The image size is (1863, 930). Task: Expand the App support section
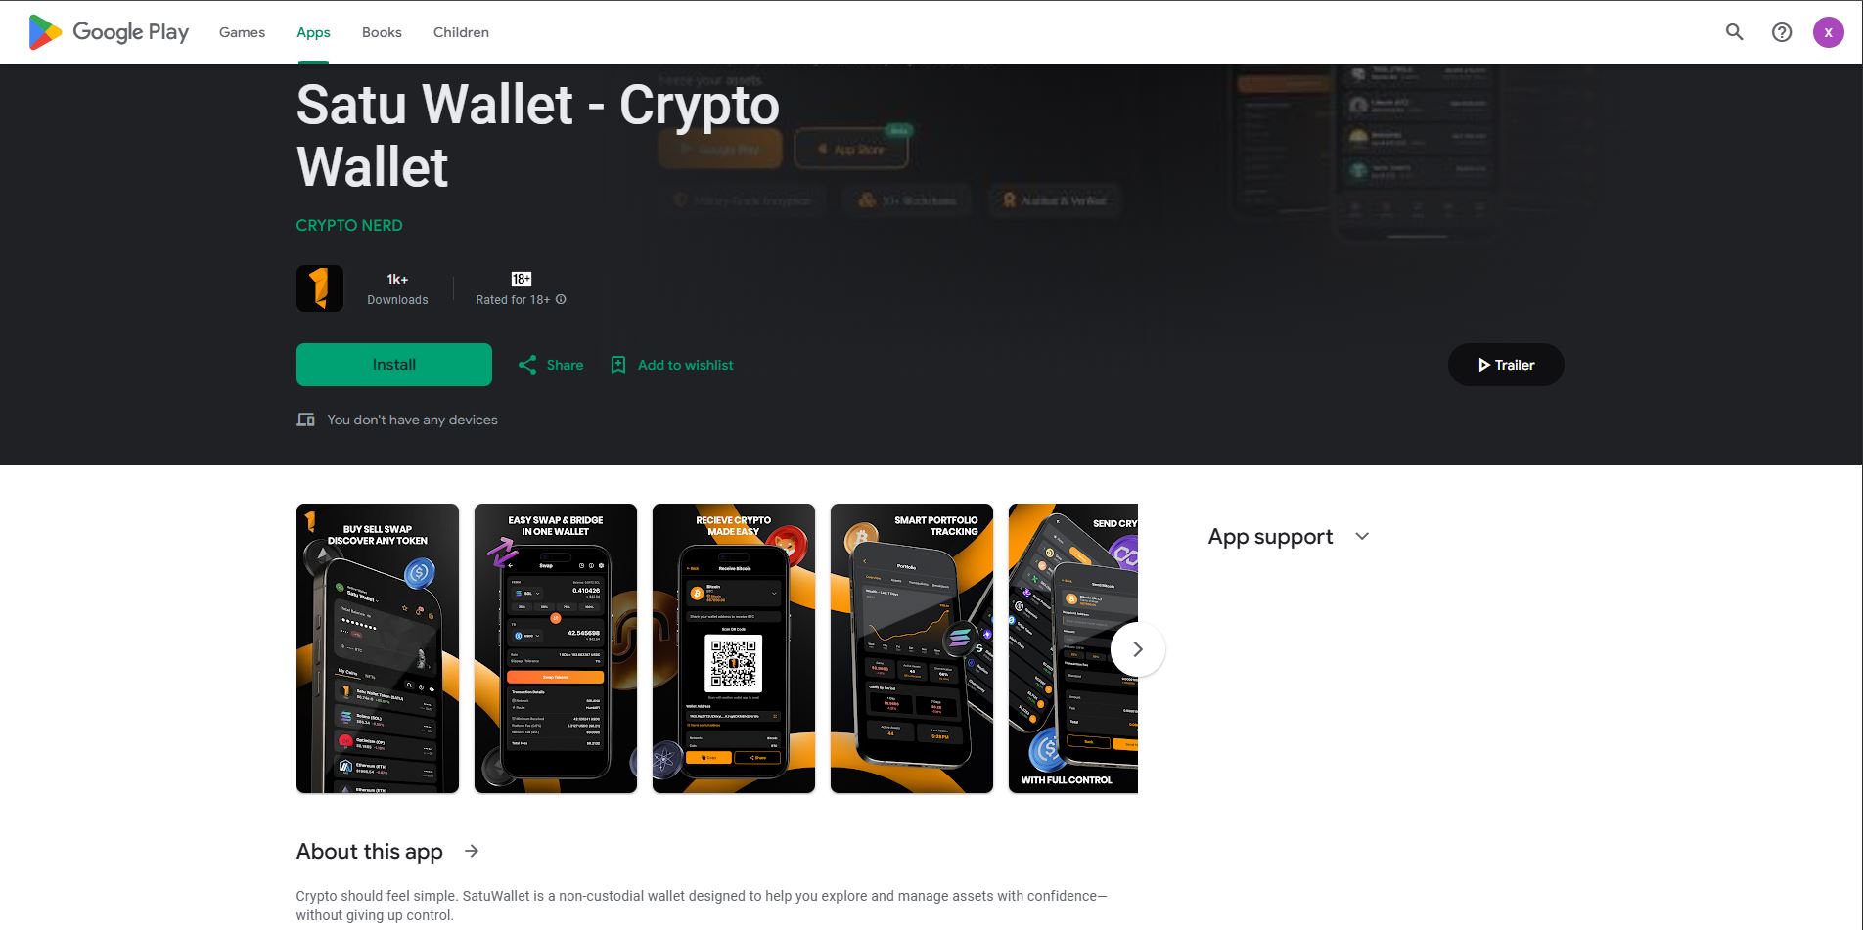(x=1362, y=536)
